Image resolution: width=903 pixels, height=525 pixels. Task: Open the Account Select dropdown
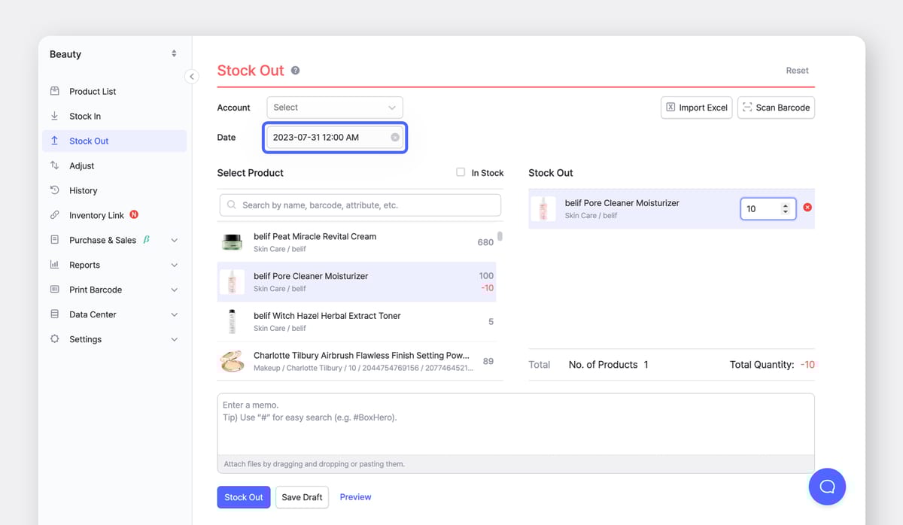(x=334, y=108)
